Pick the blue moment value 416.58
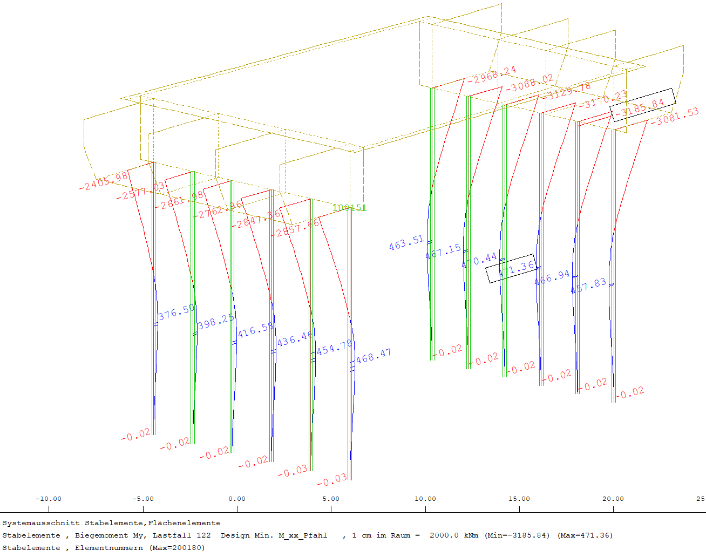This screenshot has width=706, height=557. [x=256, y=330]
